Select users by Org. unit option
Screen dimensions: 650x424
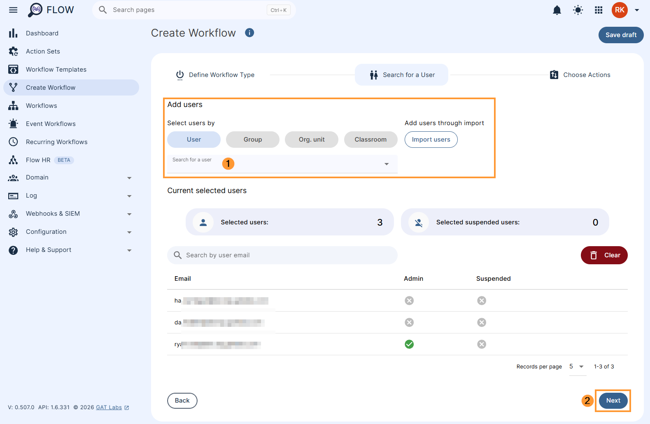tap(312, 140)
